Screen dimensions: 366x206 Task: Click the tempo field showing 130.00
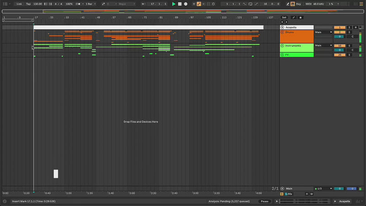38,4
